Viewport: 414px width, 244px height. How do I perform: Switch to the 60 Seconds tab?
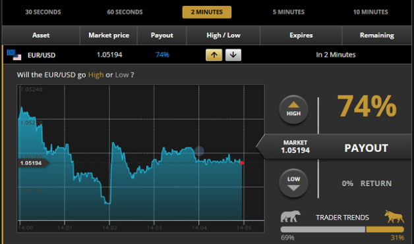pyautogui.click(x=125, y=12)
